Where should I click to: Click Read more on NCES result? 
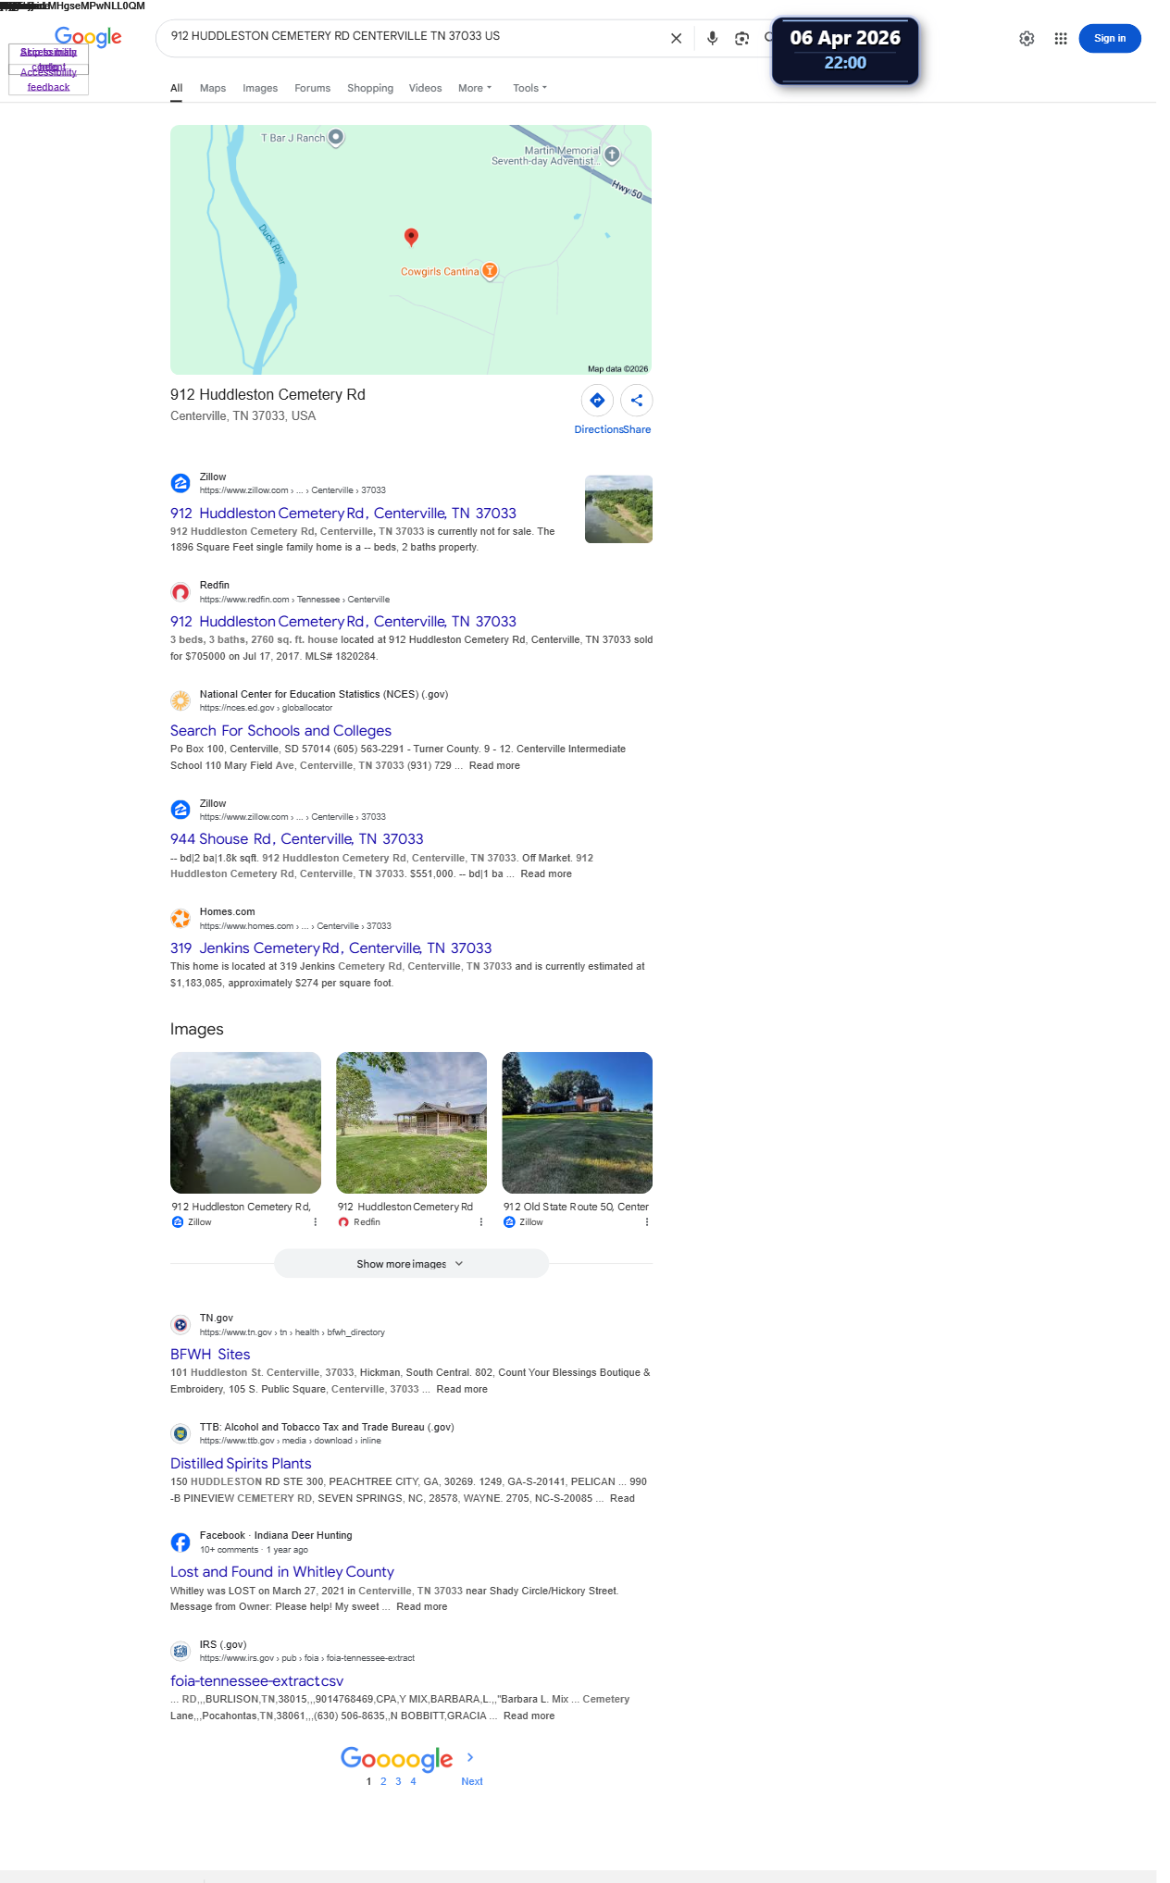[494, 765]
